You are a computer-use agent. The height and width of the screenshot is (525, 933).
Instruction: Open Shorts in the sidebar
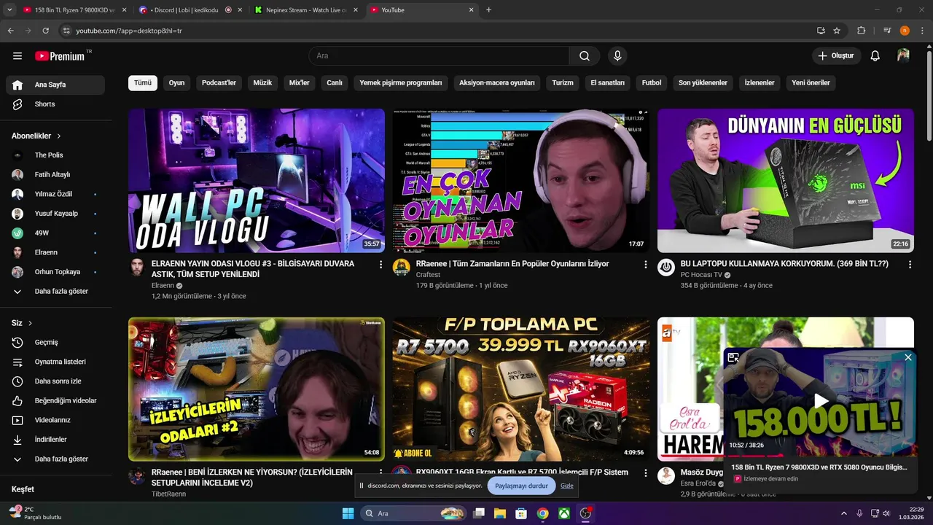tap(55, 104)
